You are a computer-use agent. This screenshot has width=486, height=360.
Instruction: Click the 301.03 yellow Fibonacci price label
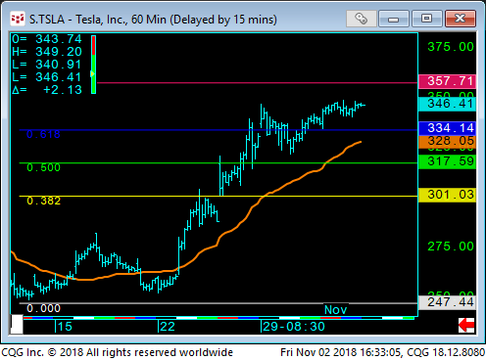click(x=447, y=195)
